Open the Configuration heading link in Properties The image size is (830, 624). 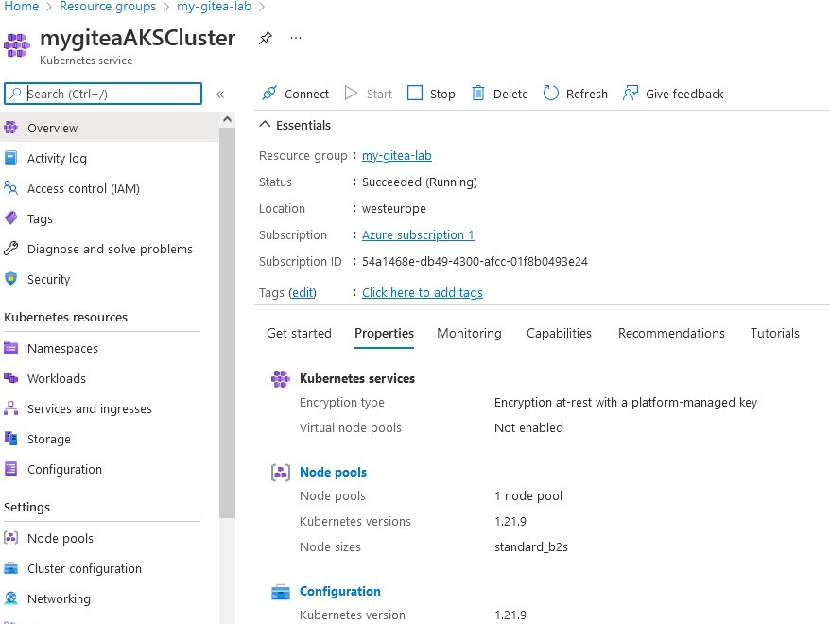pyautogui.click(x=339, y=591)
